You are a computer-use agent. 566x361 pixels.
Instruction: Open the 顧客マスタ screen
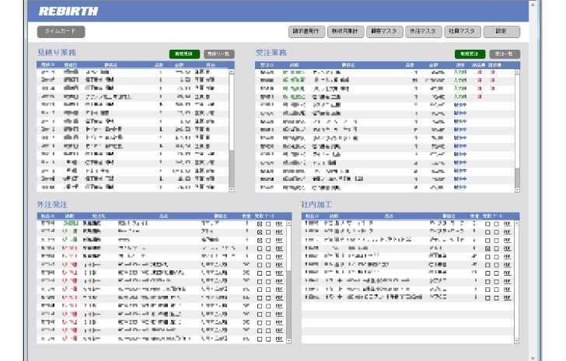[384, 32]
